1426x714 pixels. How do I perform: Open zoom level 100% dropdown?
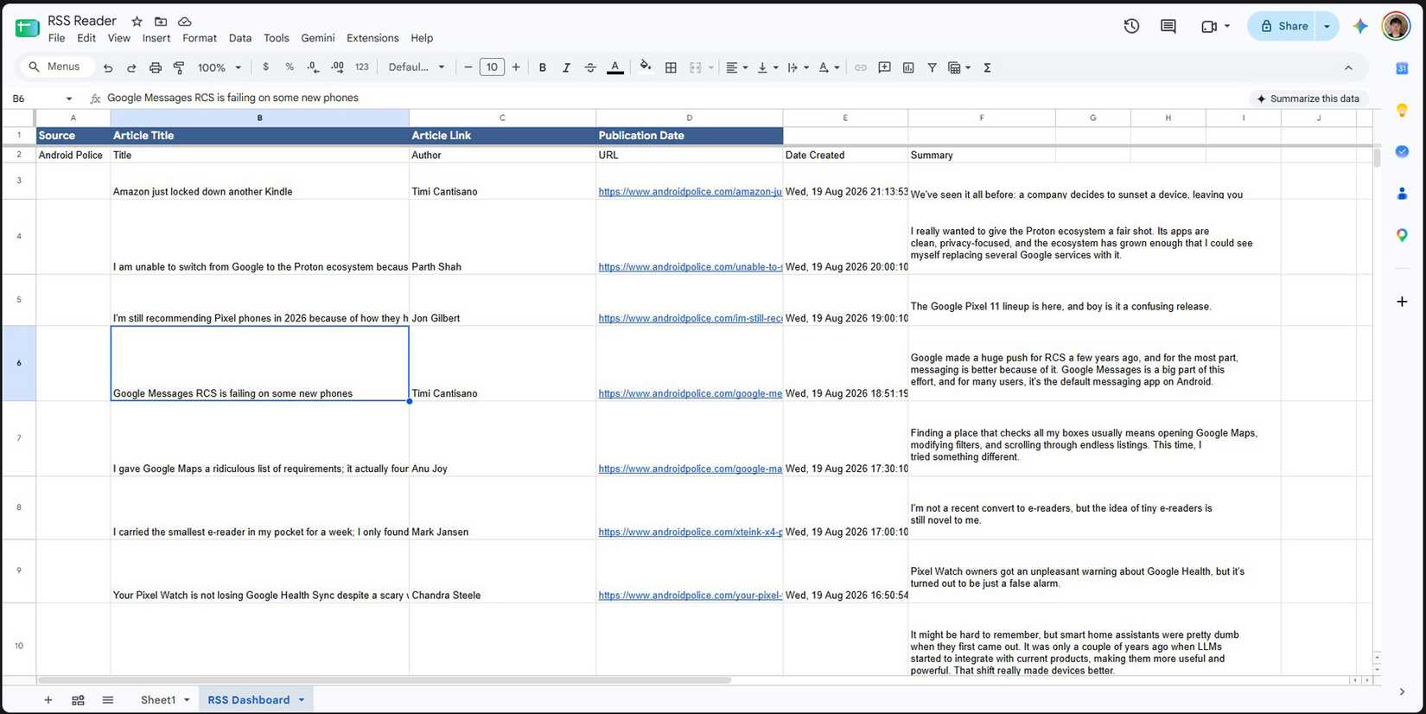click(x=220, y=67)
